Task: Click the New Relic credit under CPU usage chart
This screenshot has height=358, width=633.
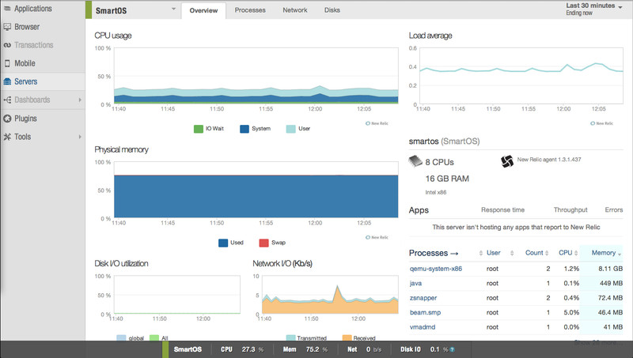Action: [377, 123]
